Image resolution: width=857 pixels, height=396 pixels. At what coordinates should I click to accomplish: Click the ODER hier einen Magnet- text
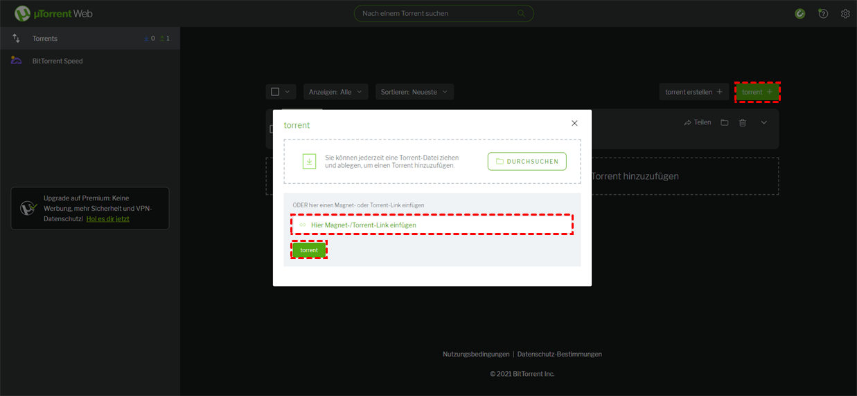click(358, 205)
